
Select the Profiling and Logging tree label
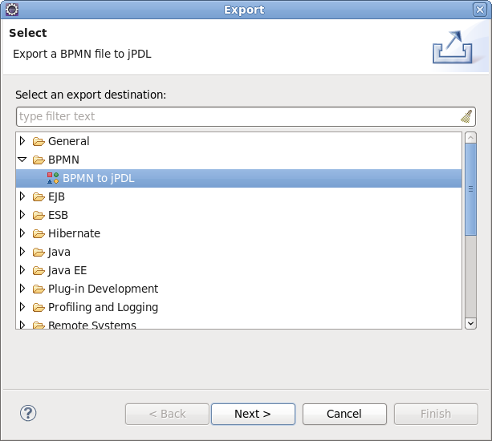click(x=104, y=307)
